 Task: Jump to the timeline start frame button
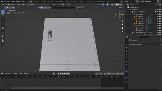(58, 74)
